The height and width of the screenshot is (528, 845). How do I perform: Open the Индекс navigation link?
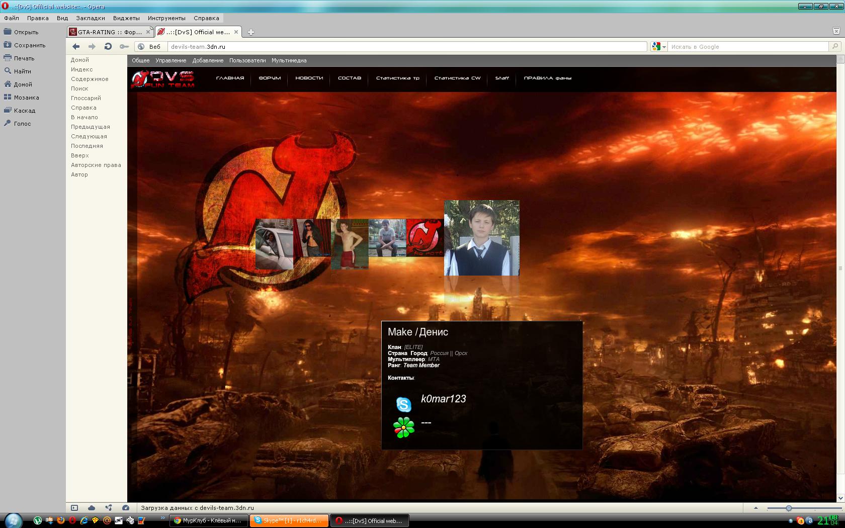pos(81,69)
